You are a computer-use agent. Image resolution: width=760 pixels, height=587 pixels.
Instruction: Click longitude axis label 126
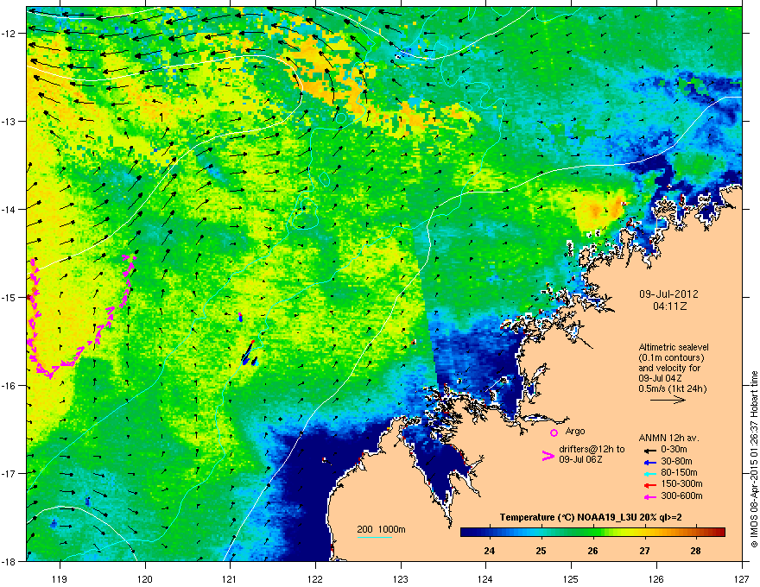(x=656, y=578)
